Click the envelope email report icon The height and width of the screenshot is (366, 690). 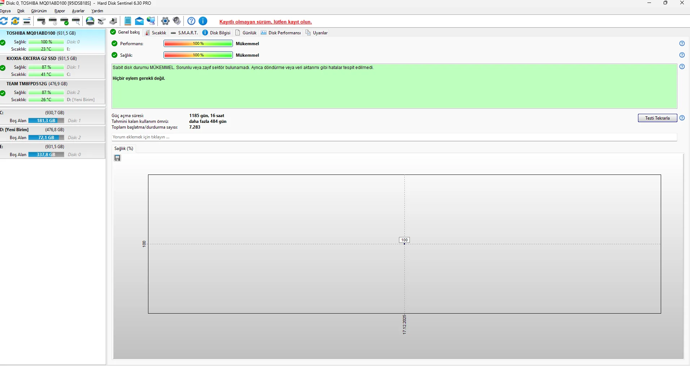(x=139, y=21)
